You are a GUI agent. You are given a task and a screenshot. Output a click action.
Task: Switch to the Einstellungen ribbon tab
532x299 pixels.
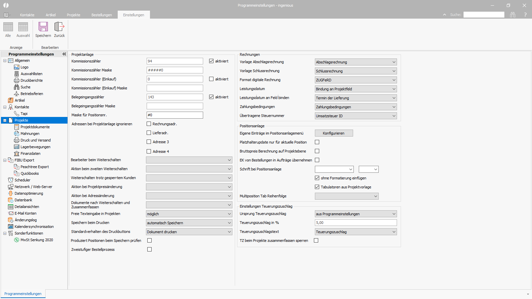[134, 15]
